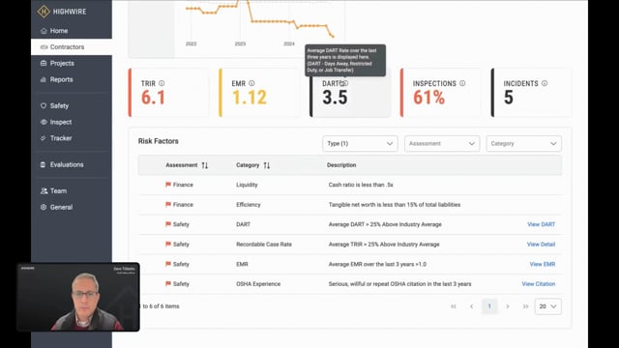619x348 pixels.
Task: Open the Type (1) filter dropdown
Action: click(360, 144)
